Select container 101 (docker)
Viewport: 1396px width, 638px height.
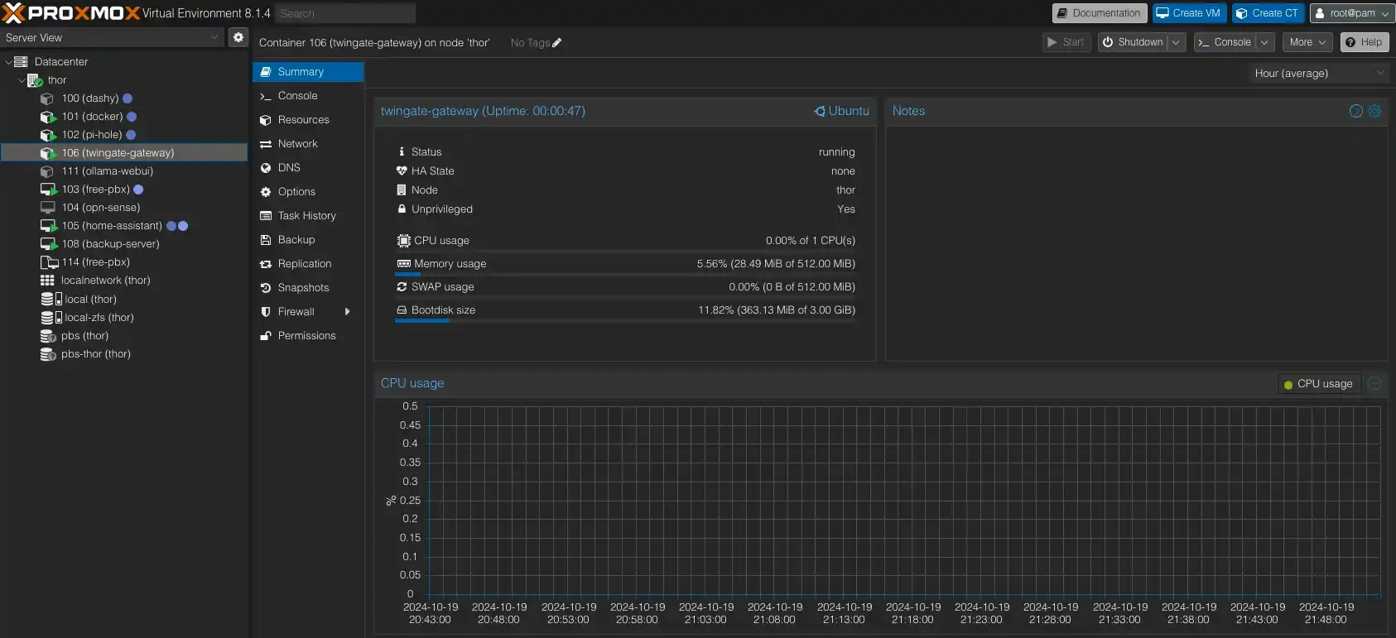point(92,117)
